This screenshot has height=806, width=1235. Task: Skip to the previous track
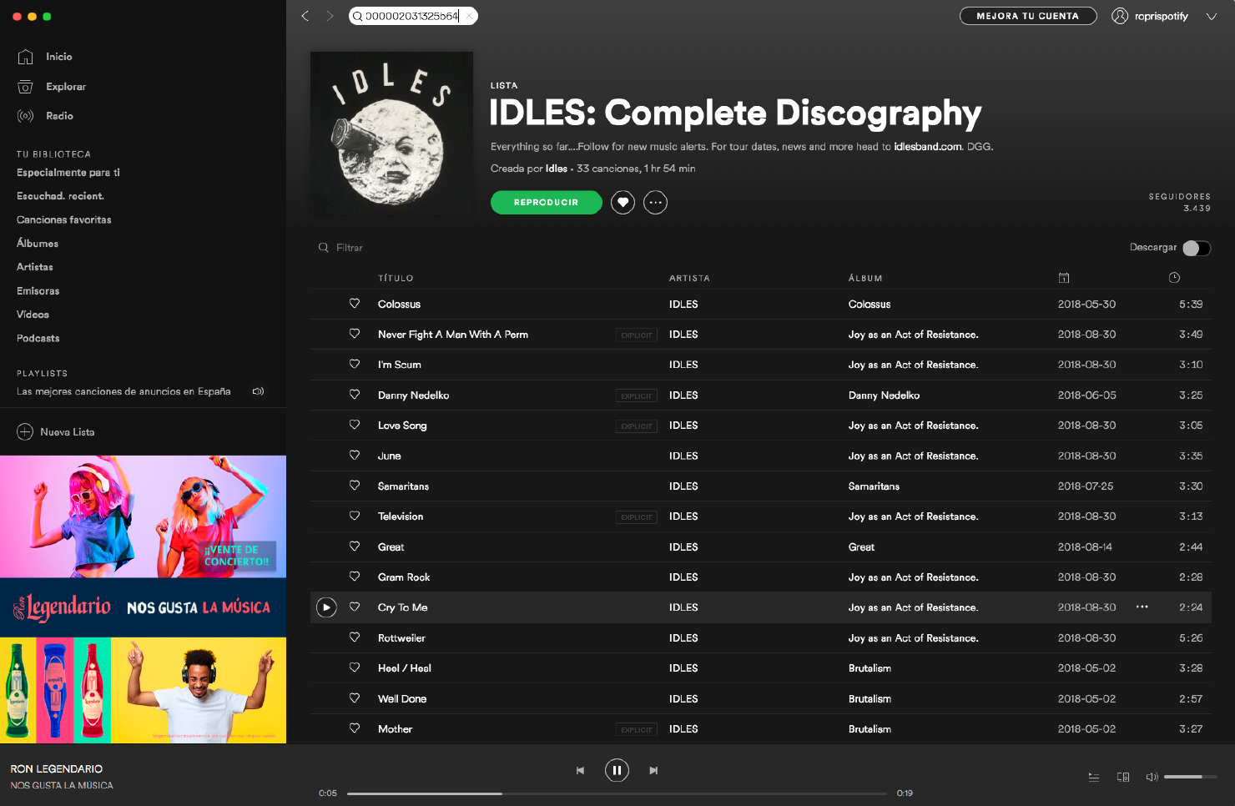coord(580,770)
